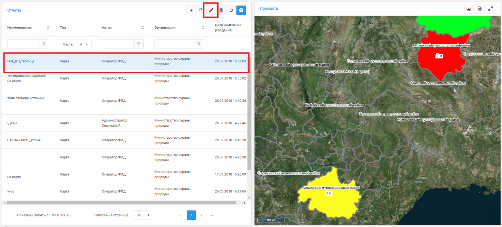Expand preview to fullscreen
This screenshot has height=227, width=502.
click(x=490, y=9)
